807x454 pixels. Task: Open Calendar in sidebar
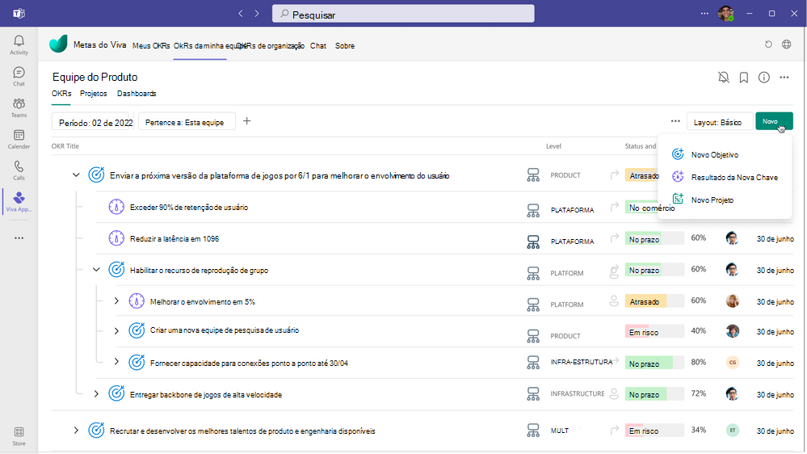(x=19, y=139)
